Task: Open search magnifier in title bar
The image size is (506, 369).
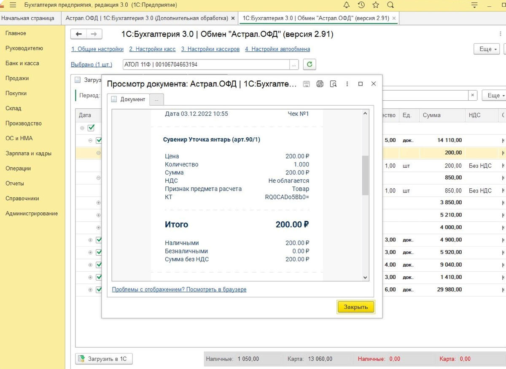Action: pos(390,5)
